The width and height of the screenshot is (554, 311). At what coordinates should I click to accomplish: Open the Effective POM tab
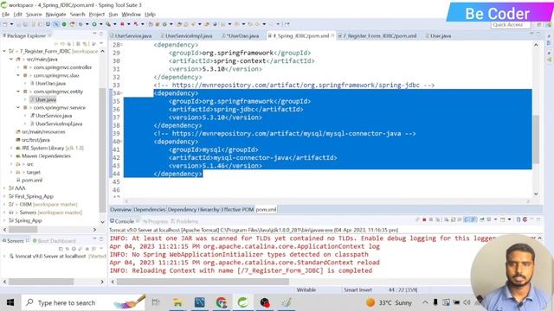point(238,209)
